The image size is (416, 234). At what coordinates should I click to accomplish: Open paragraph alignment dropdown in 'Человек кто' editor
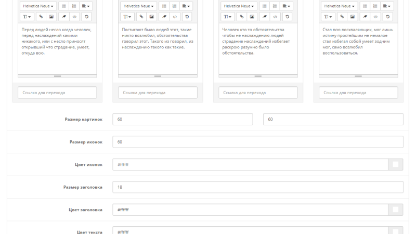(x=287, y=6)
